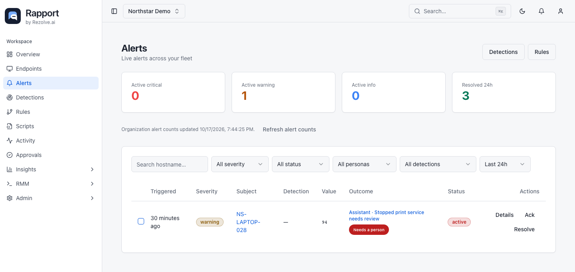This screenshot has height=272, width=575.
Task: Acknowledge the alert with Ack
Action: (x=529, y=215)
